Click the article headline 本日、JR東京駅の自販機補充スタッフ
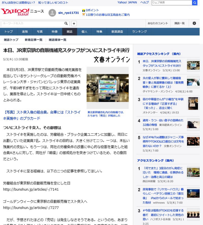Viewport: 203px width, 225px height. 66,50
